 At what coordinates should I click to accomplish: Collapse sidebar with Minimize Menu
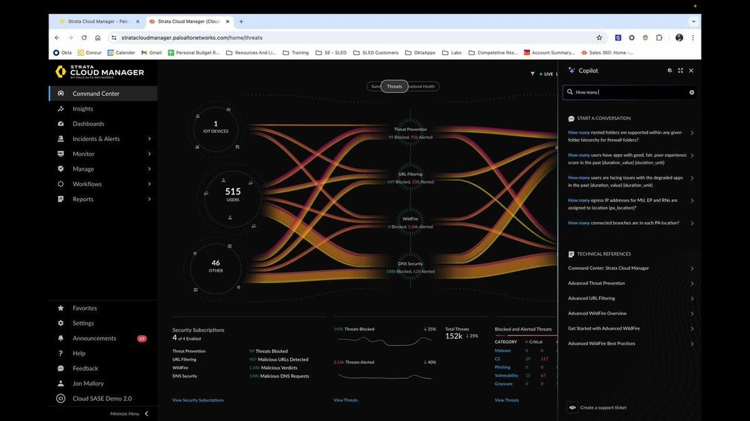[129, 414]
